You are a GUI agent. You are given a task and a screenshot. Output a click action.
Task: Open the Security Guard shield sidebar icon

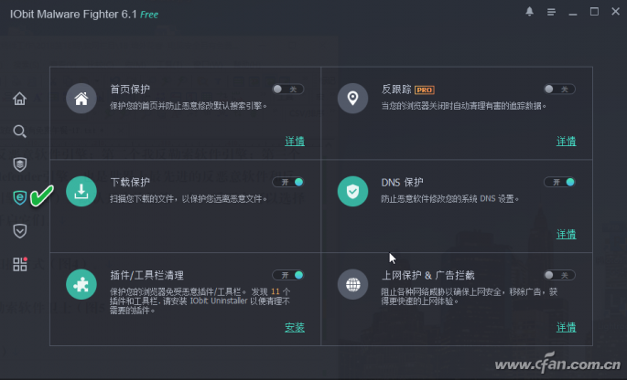click(x=19, y=231)
